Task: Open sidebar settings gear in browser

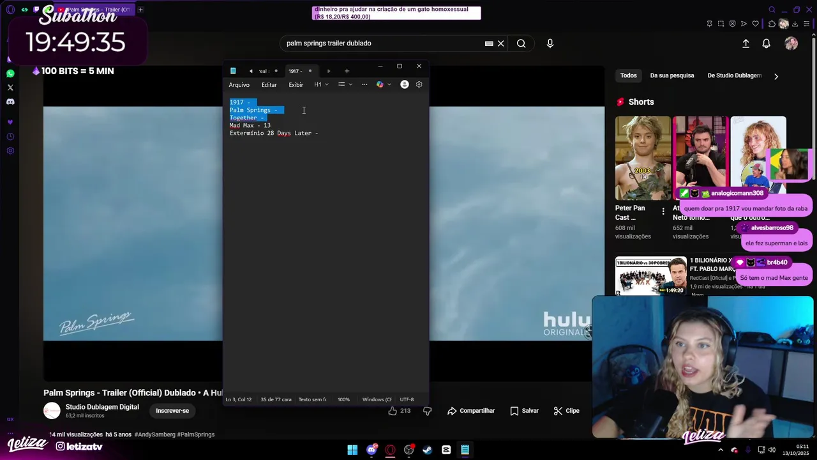Action: pos(10,151)
